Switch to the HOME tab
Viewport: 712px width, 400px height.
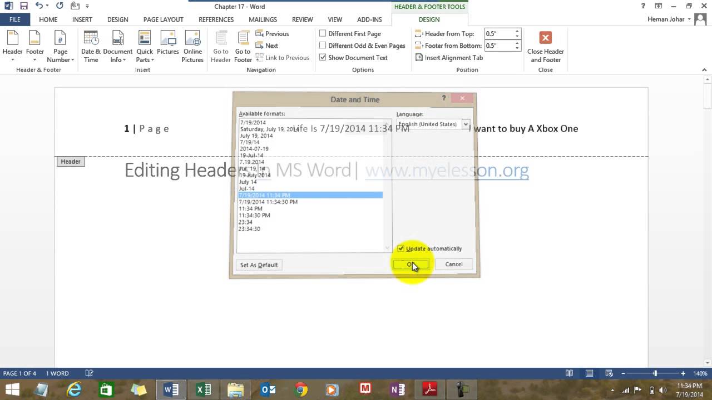point(48,19)
